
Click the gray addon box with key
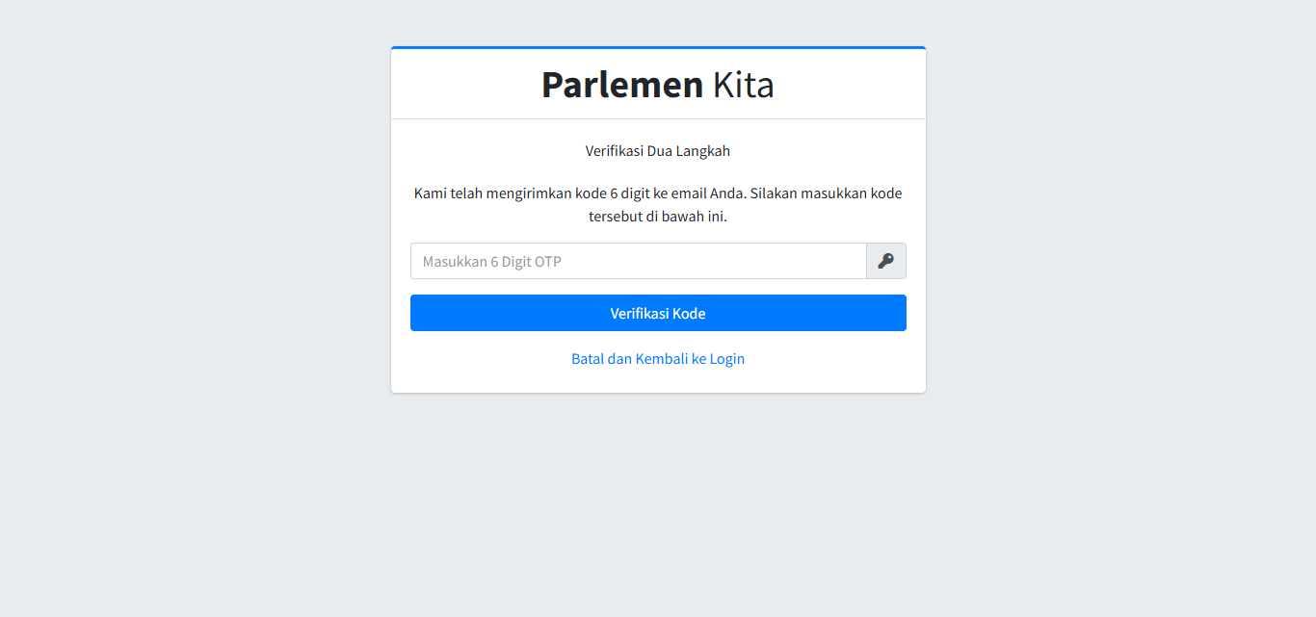(x=886, y=261)
